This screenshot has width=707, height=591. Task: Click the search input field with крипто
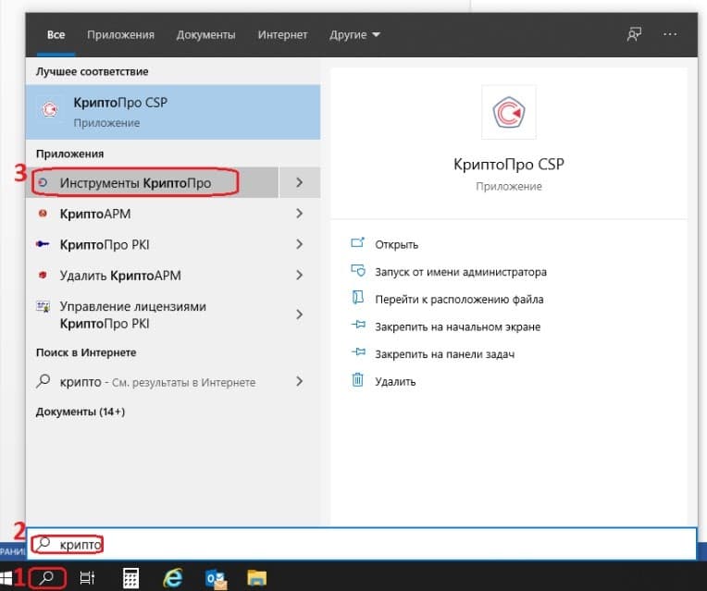click(x=362, y=544)
